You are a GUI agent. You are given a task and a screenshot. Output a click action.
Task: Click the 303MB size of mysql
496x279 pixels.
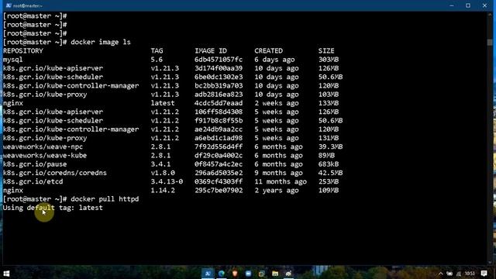coord(329,60)
